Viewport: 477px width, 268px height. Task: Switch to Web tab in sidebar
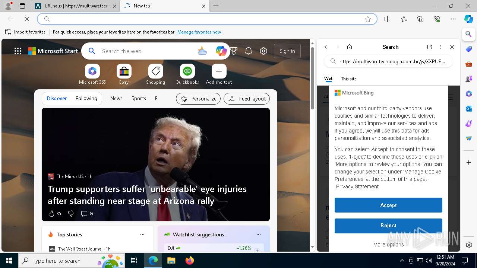(x=329, y=79)
